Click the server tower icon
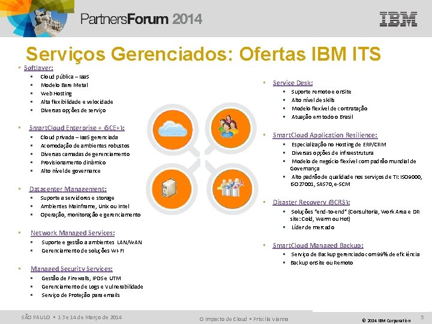The width and height of the screenshot is (432, 324). [x=172, y=188]
